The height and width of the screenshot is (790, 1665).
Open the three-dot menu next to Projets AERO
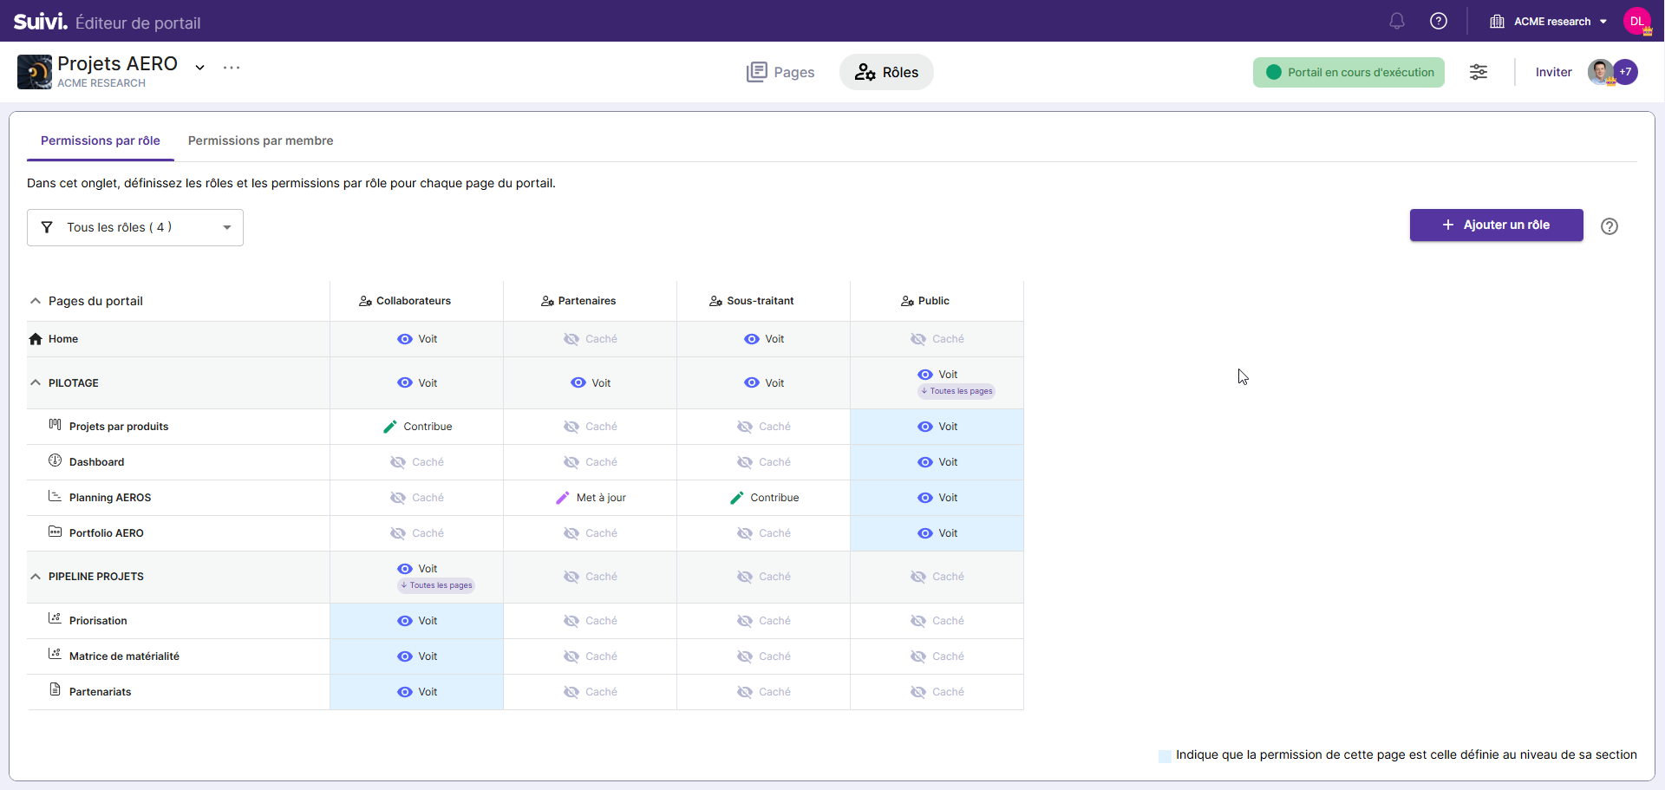pos(231,68)
